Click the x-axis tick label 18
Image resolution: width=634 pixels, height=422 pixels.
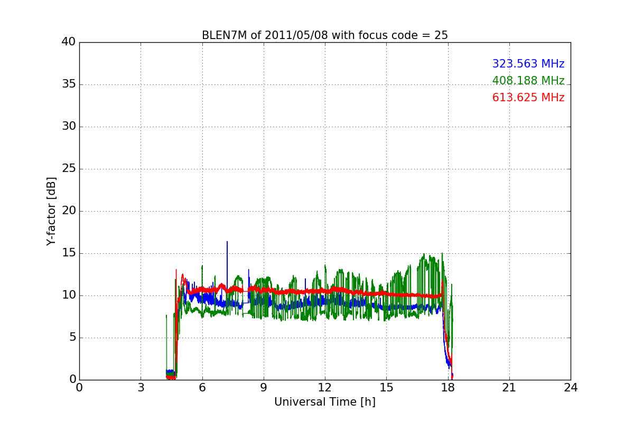(x=447, y=388)
